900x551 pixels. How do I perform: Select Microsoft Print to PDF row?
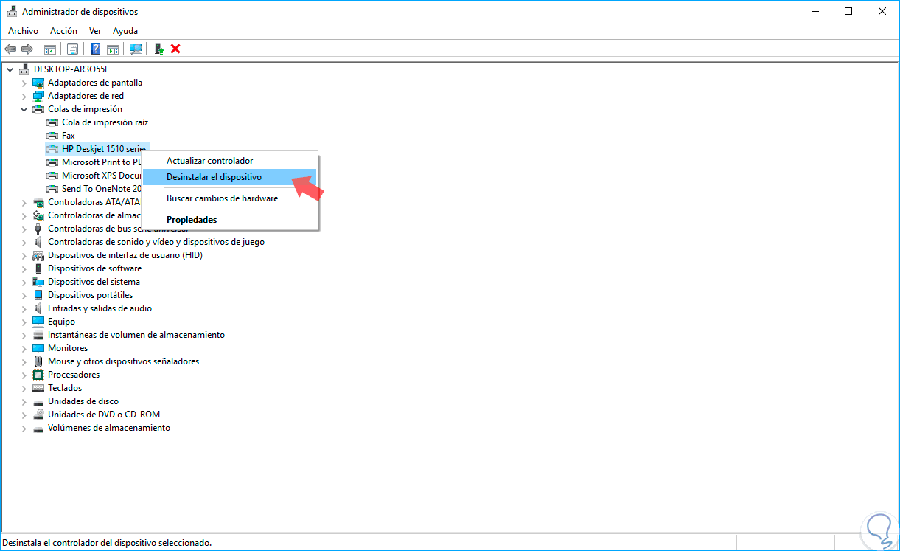point(101,162)
